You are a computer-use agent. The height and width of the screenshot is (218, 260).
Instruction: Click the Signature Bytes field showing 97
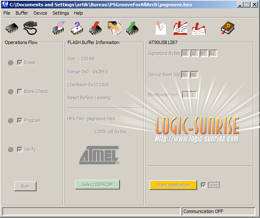click(x=204, y=53)
